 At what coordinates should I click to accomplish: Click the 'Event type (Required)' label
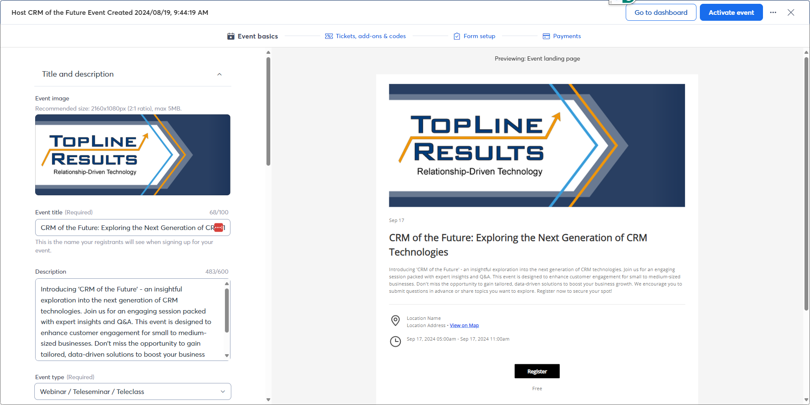point(65,377)
